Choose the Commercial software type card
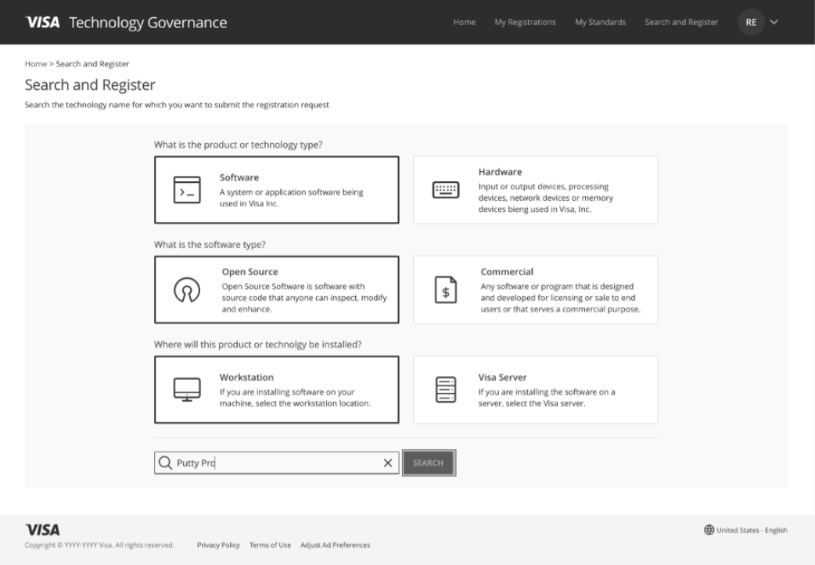Viewport: 815px width, 565px height. click(535, 290)
